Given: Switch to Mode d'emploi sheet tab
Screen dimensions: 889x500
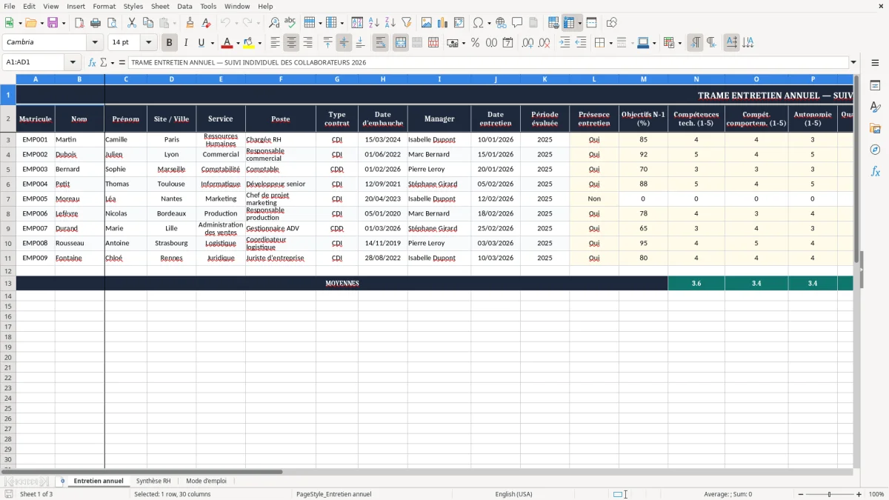Looking at the screenshot, I should [207, 481].
